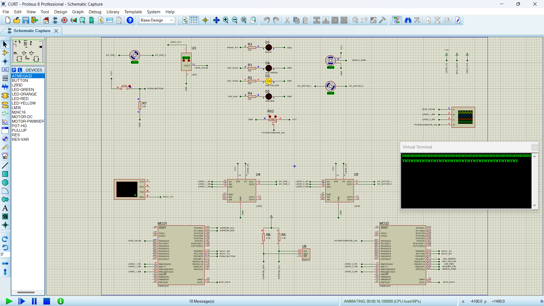Image resolution: width=544 pixels, height=306 pixels.
Task: Toggle the snap grid display
Action: click(194, 20)
